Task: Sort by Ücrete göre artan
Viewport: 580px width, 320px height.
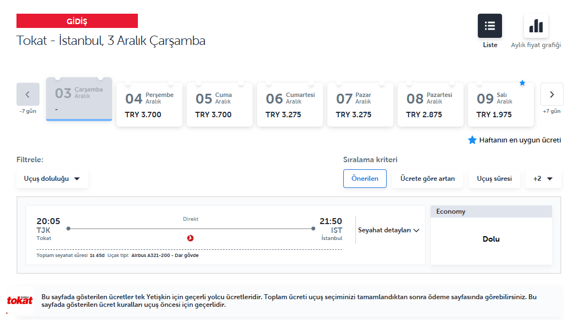Action: coord(427,179)
